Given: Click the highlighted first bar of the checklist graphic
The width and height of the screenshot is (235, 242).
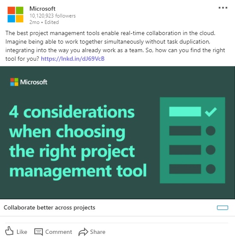Looking at the screenshot, I should pyautogui.click(x=185, y=112).
